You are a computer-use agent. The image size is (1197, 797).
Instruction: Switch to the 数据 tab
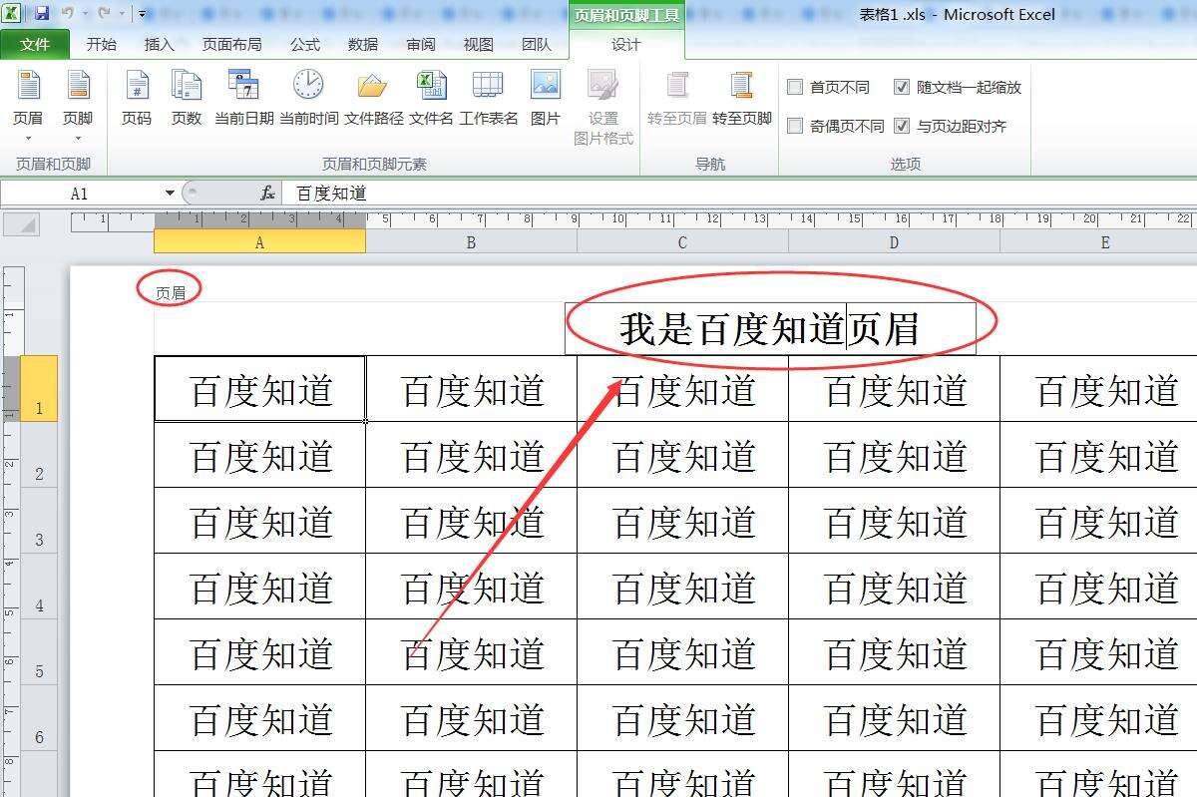363,44
